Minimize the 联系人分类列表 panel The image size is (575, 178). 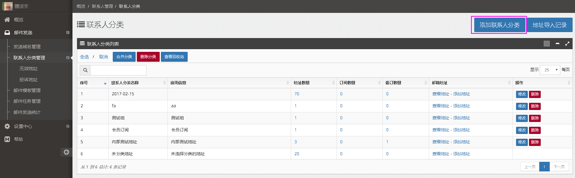click(x=557, y=44)
